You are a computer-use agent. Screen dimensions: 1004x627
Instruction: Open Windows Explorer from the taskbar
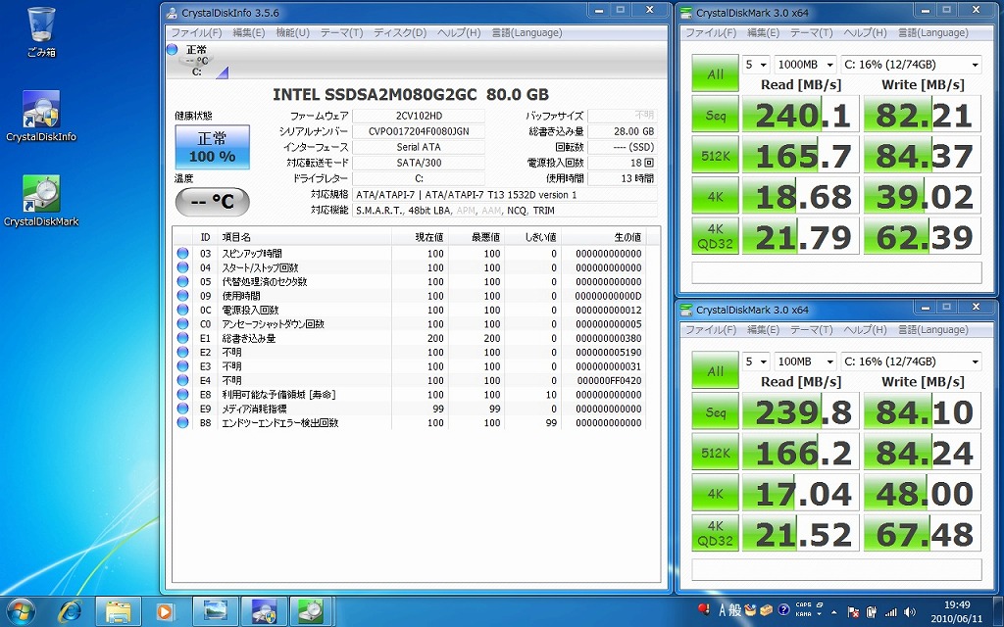pyautogui.click(x=118, y=611)
